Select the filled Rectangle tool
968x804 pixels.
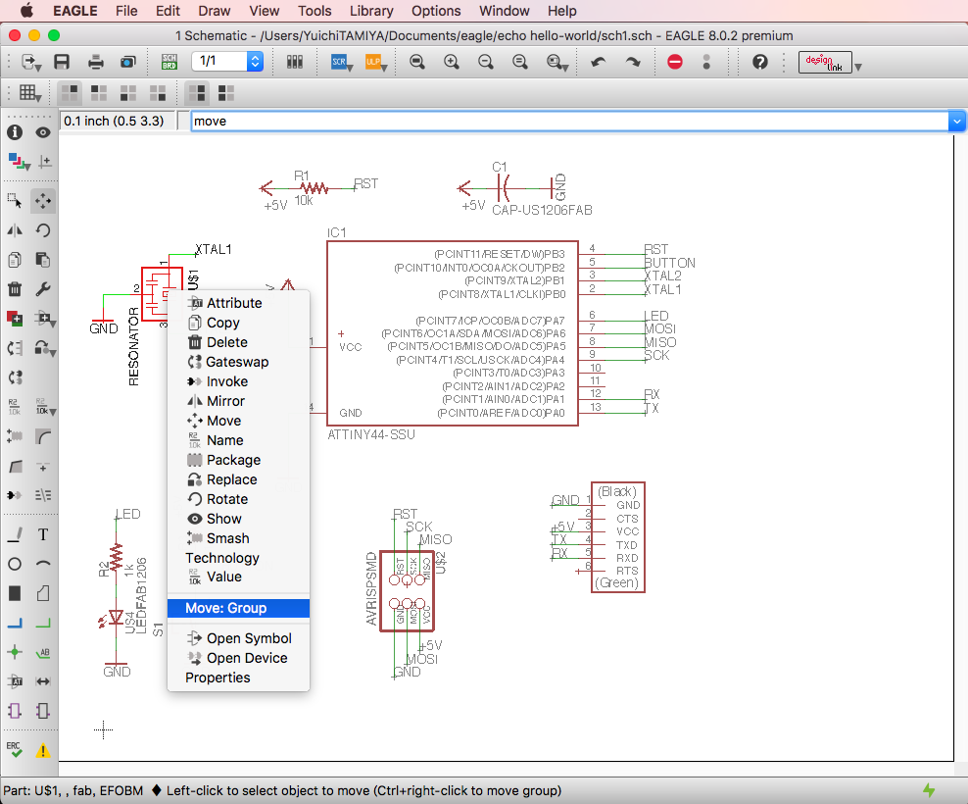(x=15, y=593)
